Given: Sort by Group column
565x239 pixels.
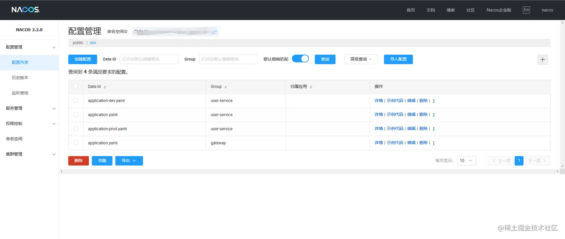Looking at the screenshot, I should tap(226, 87).
